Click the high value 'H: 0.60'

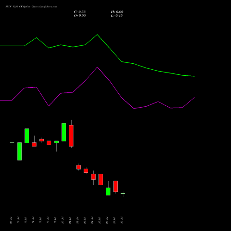[x=117, y=12]
